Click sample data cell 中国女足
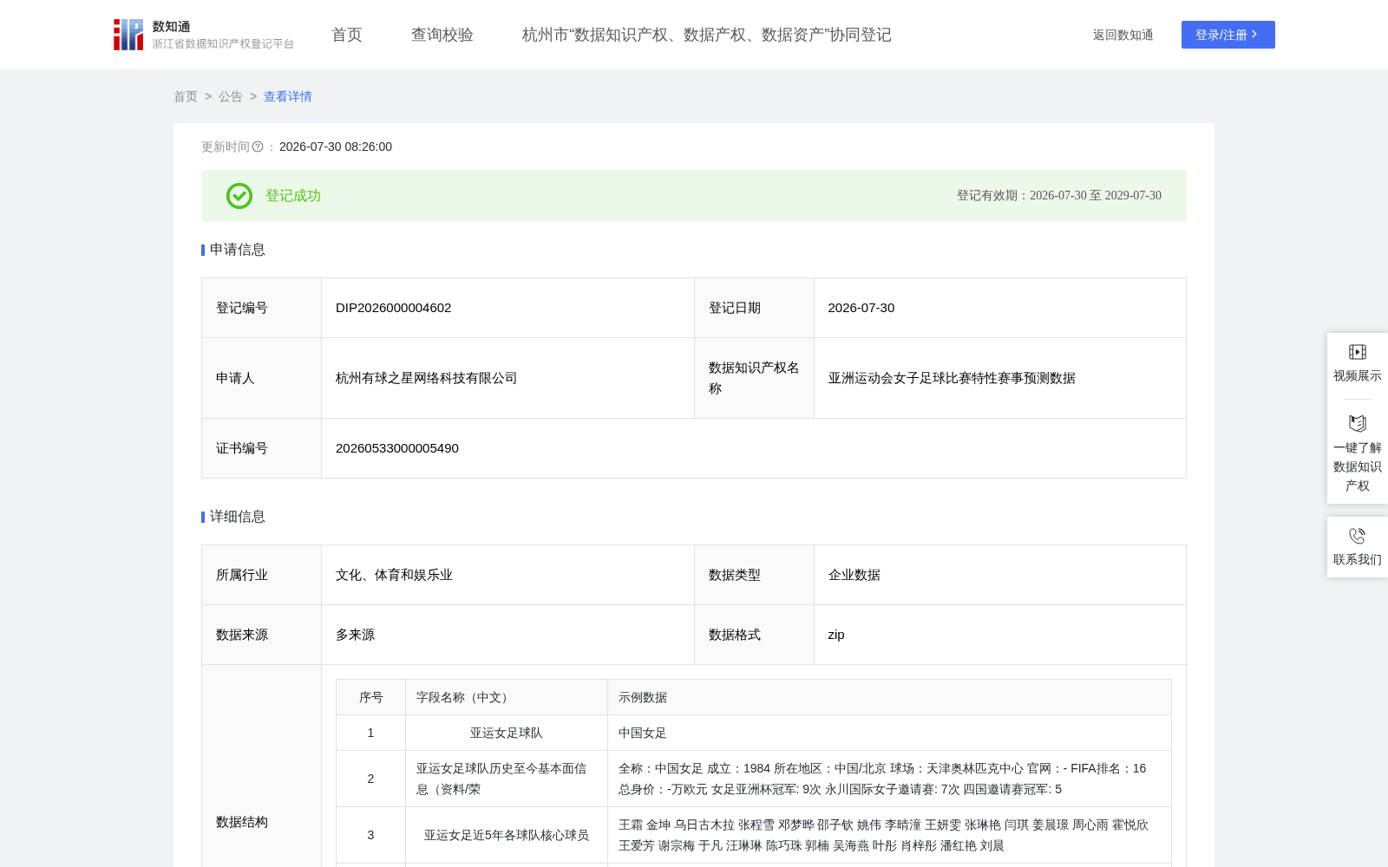 pos(890,733)
